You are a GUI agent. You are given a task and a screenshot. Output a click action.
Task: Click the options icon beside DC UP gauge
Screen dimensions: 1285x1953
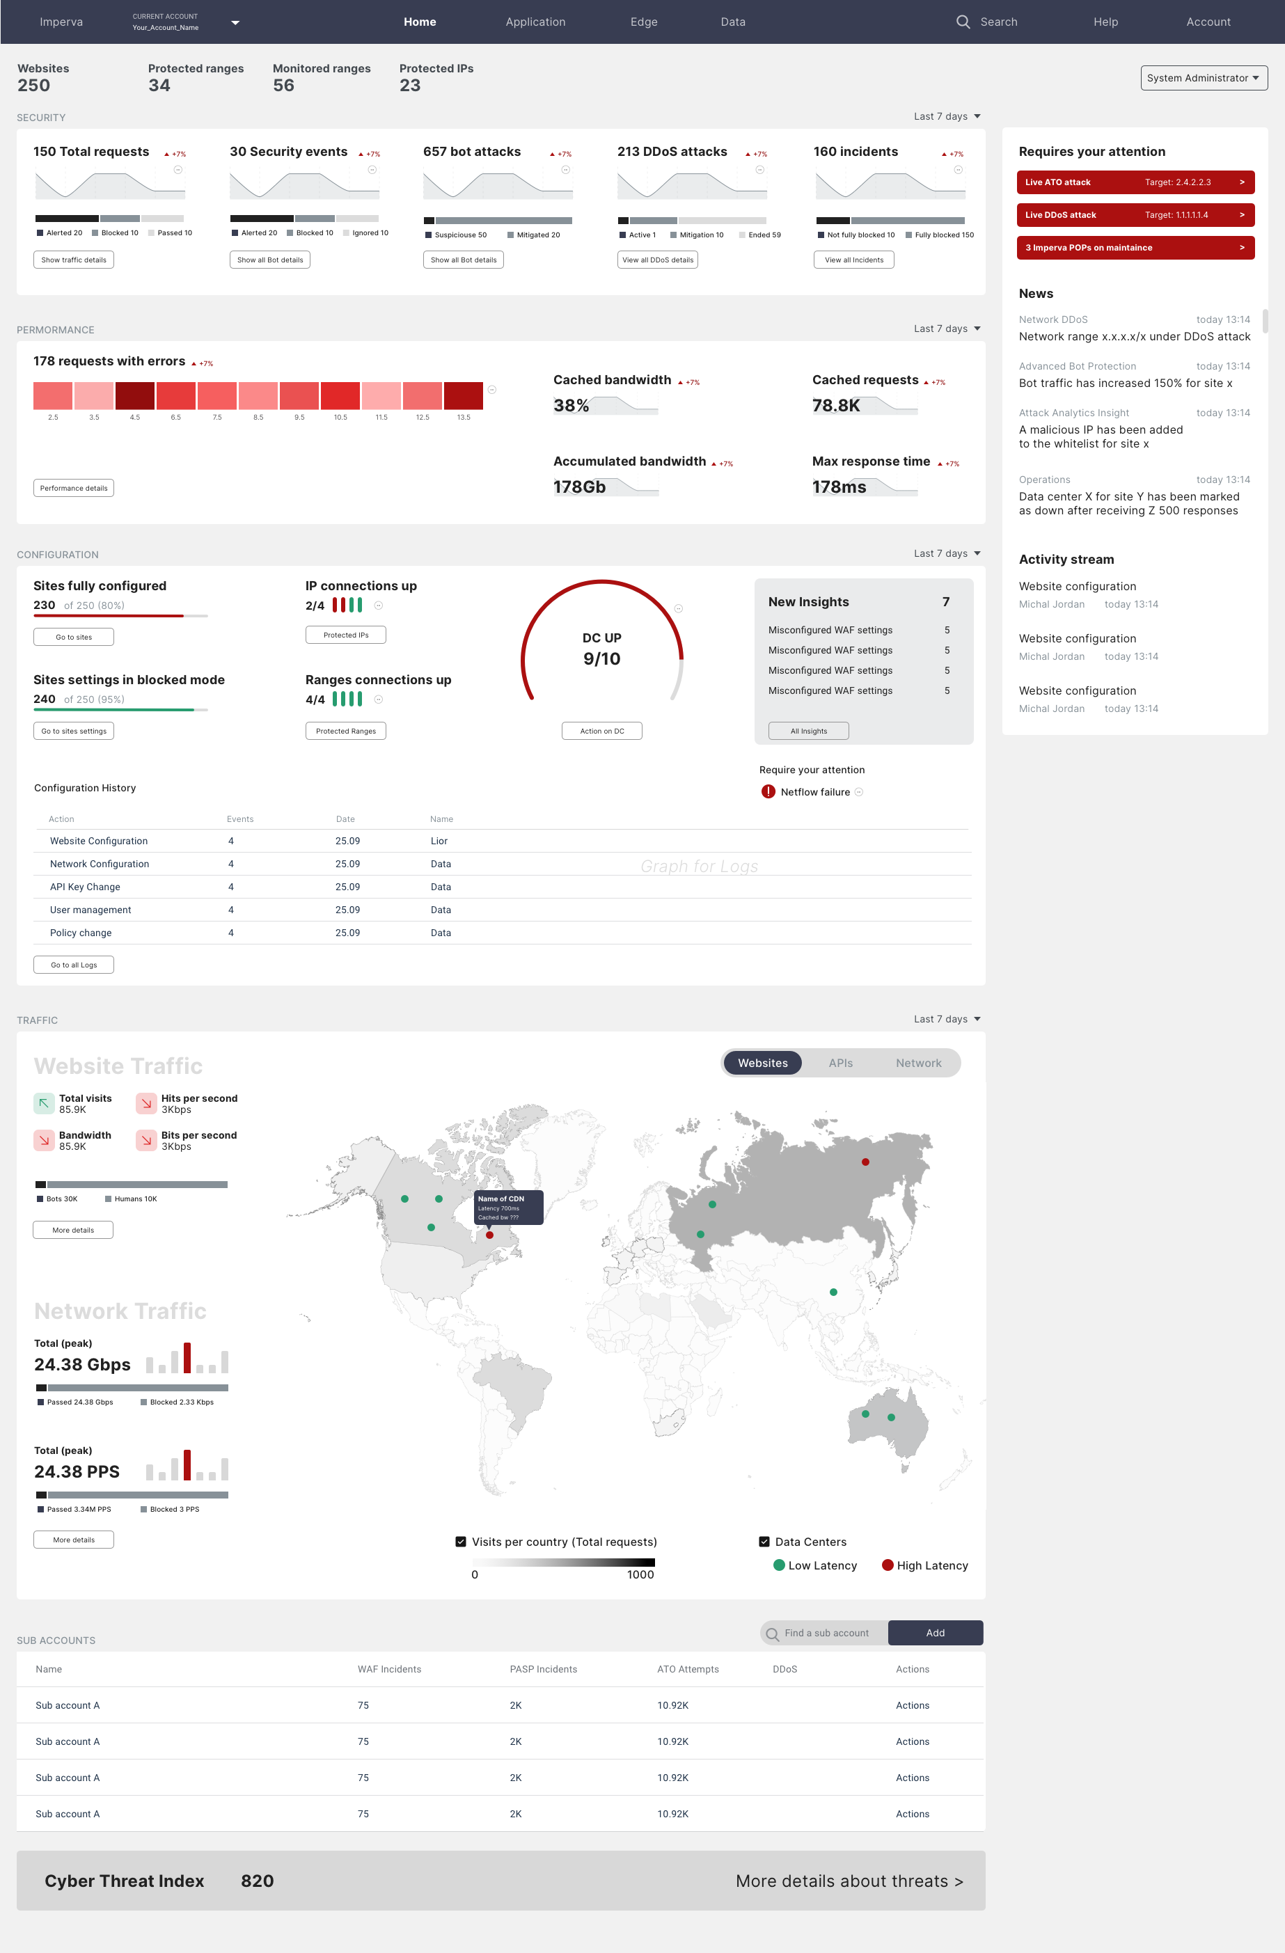[679, 608]
